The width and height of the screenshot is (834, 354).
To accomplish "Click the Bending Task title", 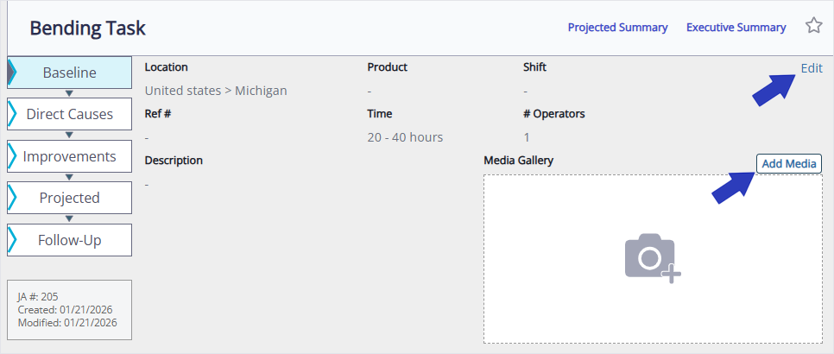I will (x=87, y=28).
